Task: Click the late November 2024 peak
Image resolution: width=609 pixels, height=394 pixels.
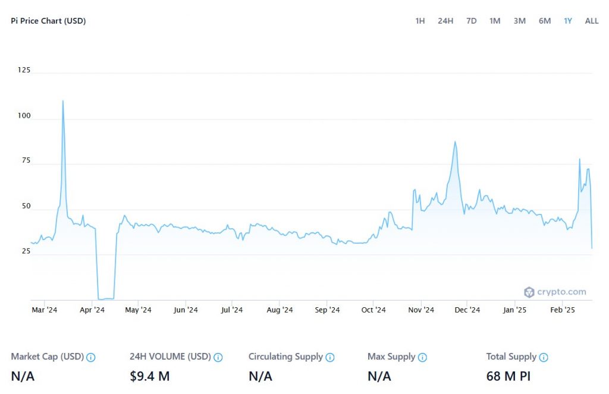Action: pyautogui.click(x=455, y=142)
